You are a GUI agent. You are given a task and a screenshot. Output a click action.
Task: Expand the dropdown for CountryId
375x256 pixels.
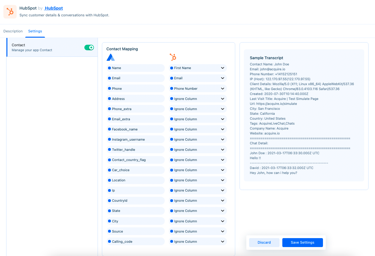point(198,200)
